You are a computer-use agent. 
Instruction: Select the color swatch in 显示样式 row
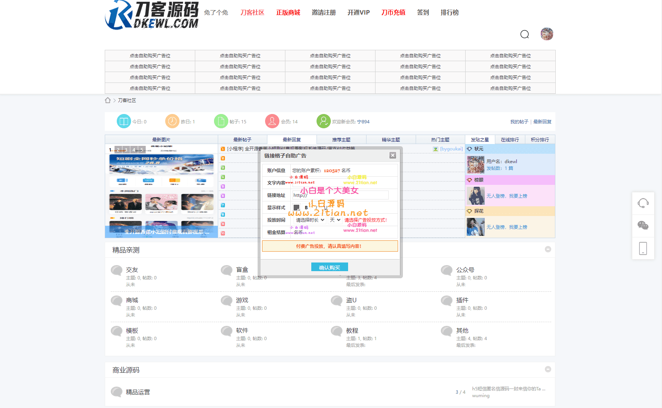(x=297, y=207)
